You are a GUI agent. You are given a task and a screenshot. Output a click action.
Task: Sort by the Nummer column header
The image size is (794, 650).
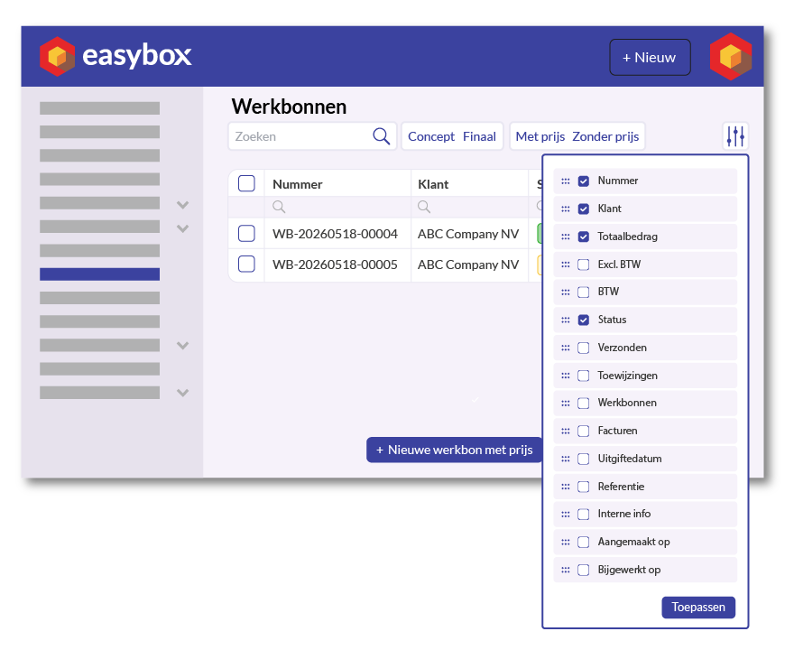297,184
